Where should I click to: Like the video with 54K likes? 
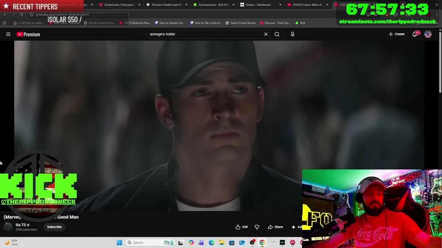point(242,227)
